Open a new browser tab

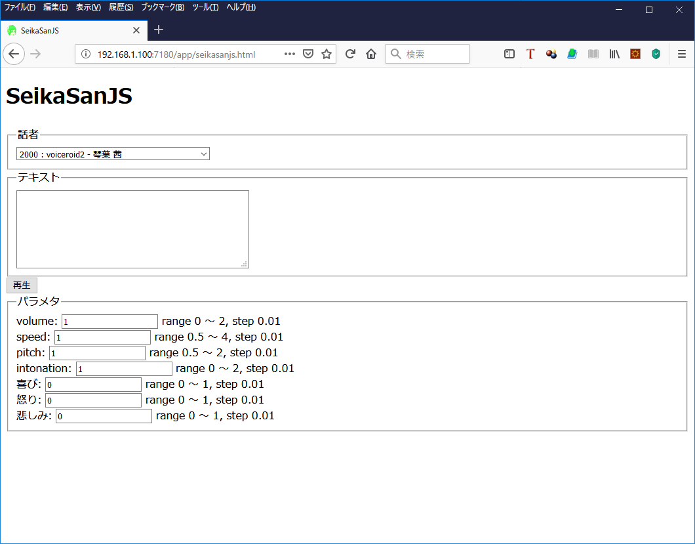click(159, 30)
